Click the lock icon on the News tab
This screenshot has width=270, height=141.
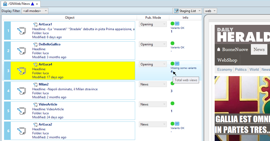5,4
